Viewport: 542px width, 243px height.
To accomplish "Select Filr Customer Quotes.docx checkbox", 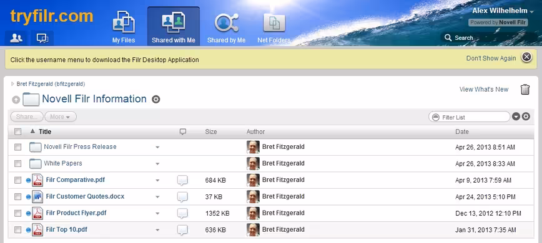I will pos(17,197).
